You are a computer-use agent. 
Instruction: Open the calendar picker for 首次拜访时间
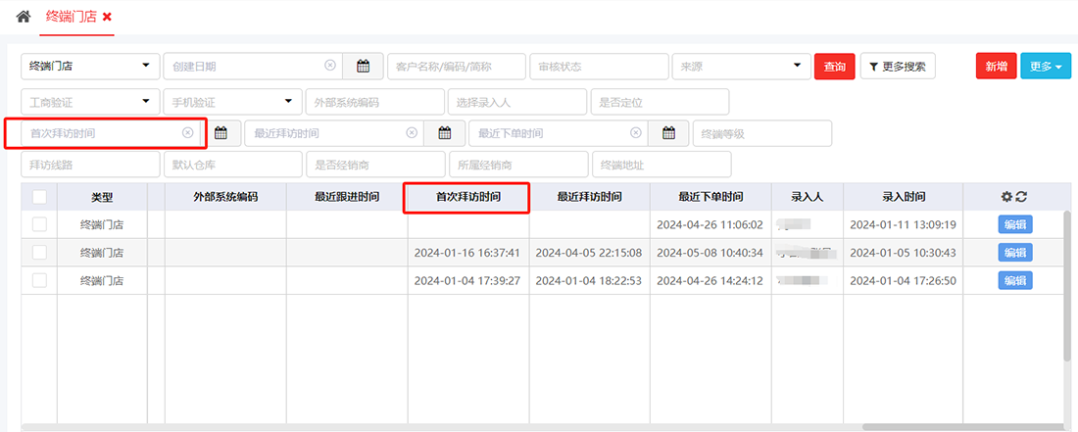pyautogui.click(x=220, y=133)
